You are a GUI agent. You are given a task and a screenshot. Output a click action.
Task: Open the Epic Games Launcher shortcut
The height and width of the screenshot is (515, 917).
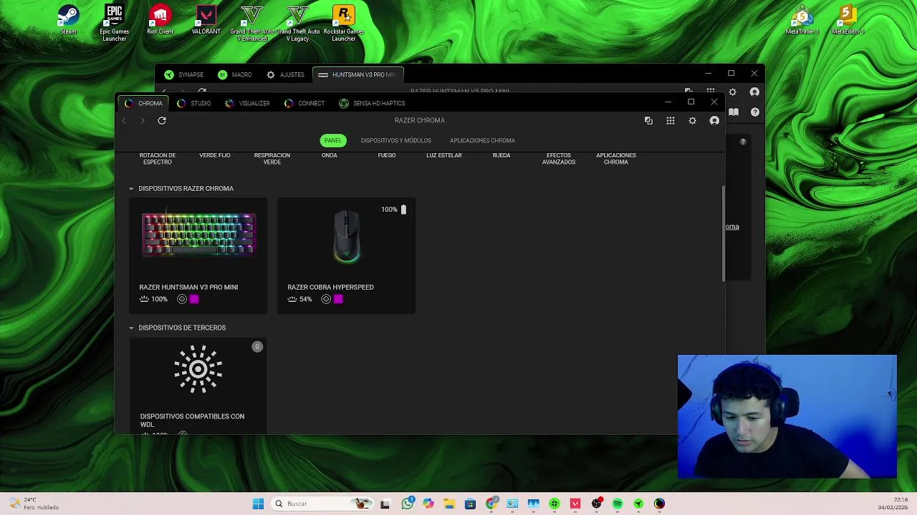pos(114,22)
